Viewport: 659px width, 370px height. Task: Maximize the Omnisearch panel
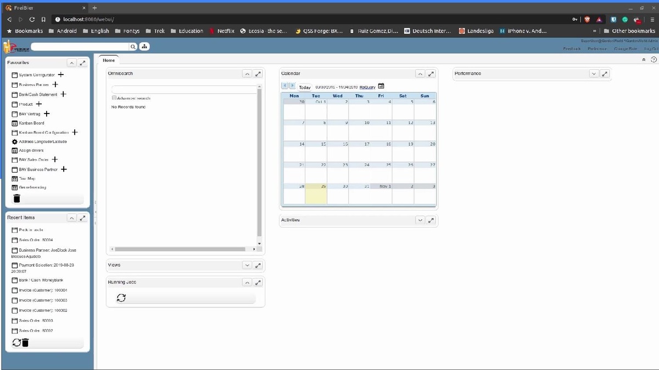pos(258,73)
